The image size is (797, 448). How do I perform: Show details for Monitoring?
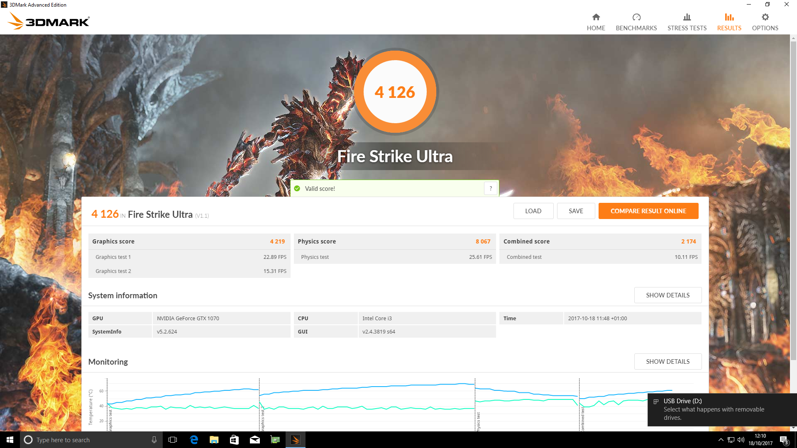point(667,361)
